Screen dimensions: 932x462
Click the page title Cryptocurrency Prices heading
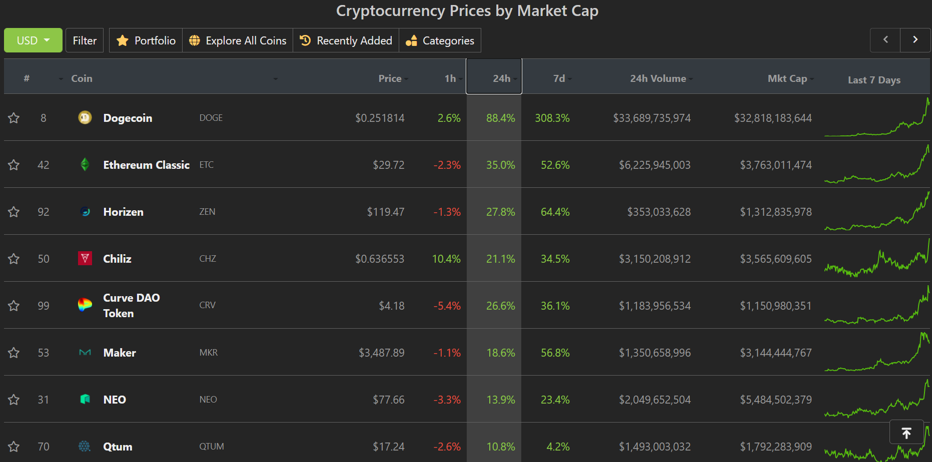[x=467, y=11]
